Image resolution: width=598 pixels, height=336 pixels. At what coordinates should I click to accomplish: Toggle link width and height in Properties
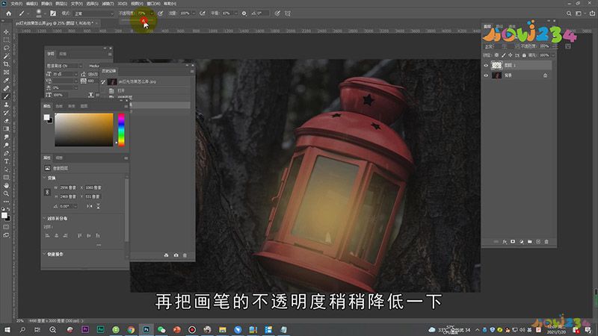[47, 192]
